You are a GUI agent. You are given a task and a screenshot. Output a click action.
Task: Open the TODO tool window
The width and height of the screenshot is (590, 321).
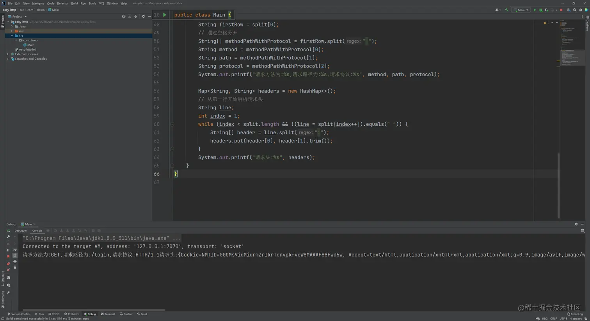(x=54, y=314)
